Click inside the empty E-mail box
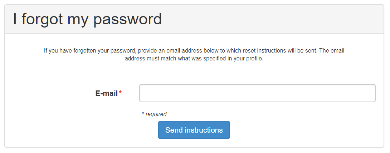This screenshot has width=390, height=153. coord(257,93)
